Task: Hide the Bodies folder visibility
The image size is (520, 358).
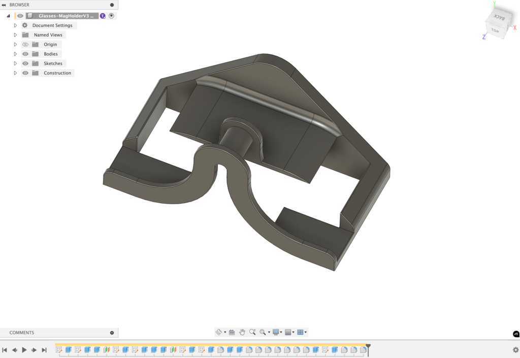Action: [25, 54]
